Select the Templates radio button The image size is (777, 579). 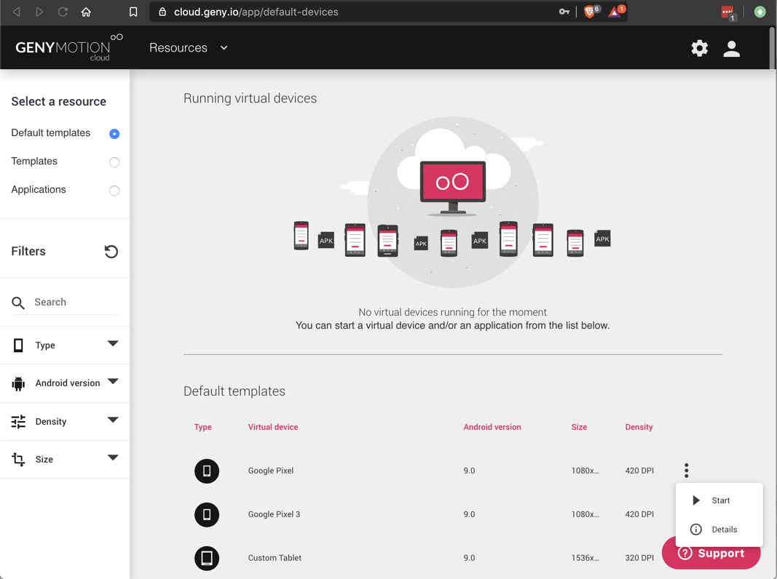(114, 161)
